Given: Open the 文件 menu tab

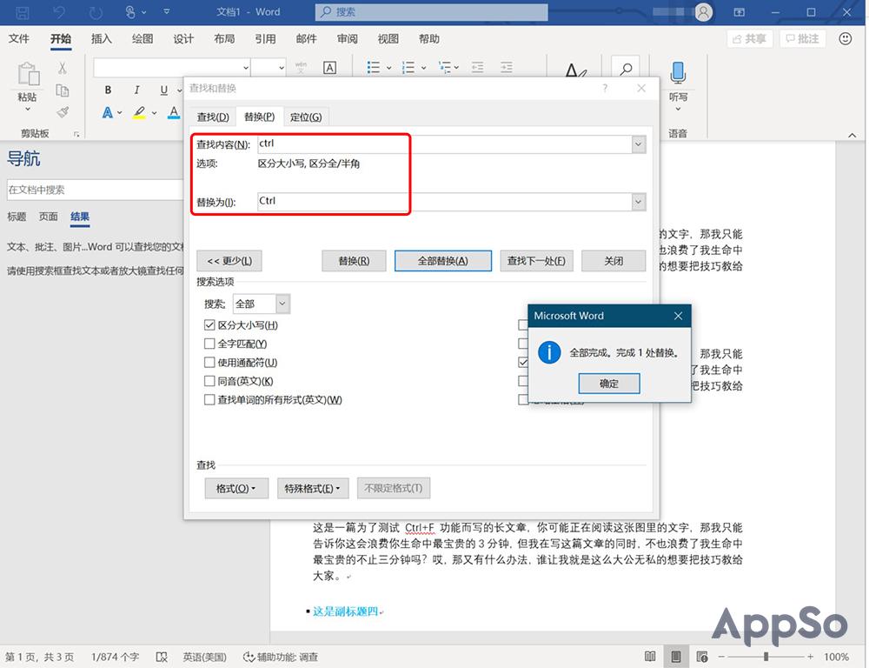Looking at the screenshot, I should pyautogui.click(x=19, y=39).
